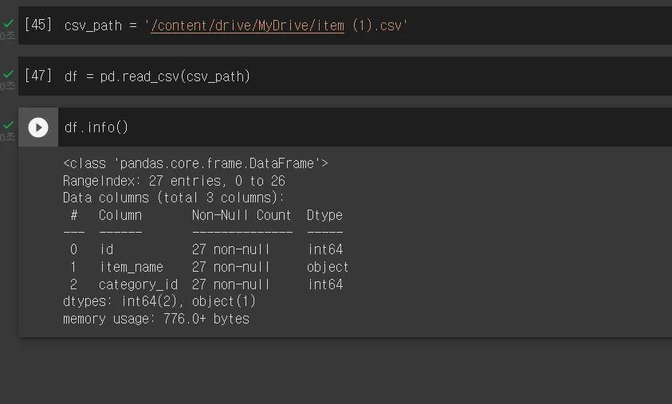Click the '(1).csv' portion of path string
This screenshot has width=672, height=404.
[x=379, y=25]
